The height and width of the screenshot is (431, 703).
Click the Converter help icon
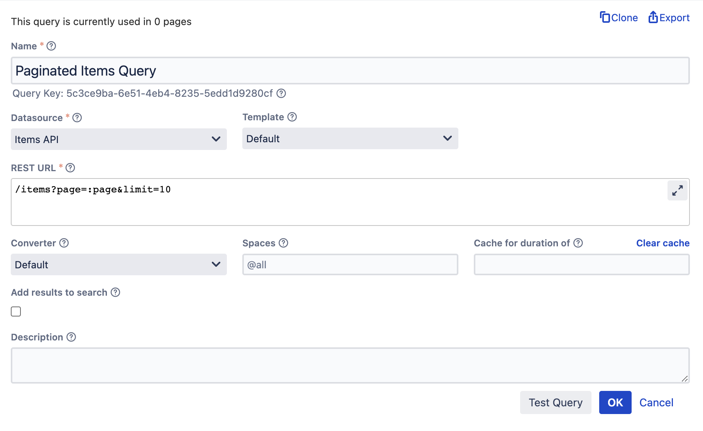point(64,243)
